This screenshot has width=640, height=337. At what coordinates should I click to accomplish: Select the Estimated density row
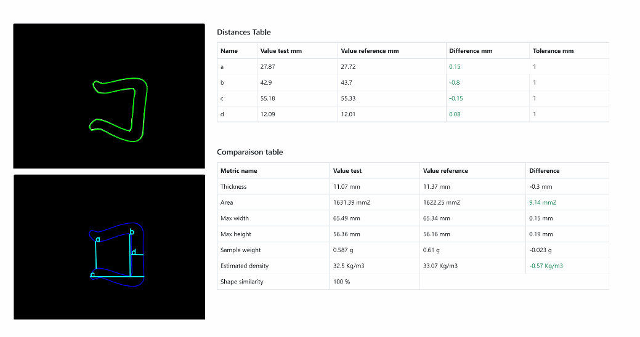[413, 266]
